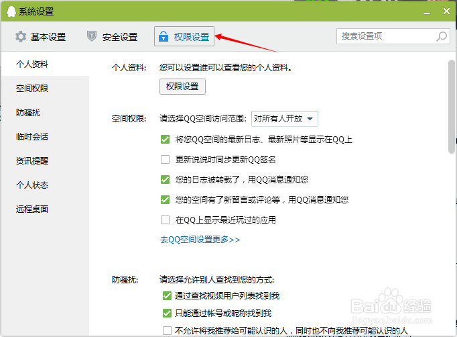Viewport: 457px width, 337px height.
Task: Enable 在QQ上显示最近玩过的应用
Action: 165,220
